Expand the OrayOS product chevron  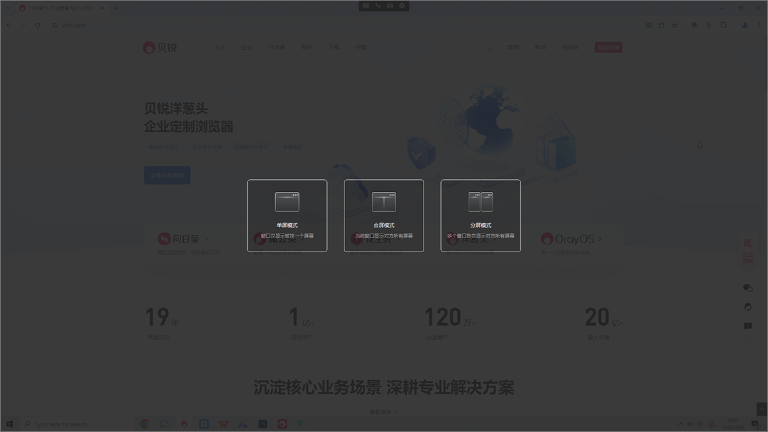(x=600, y=239)
